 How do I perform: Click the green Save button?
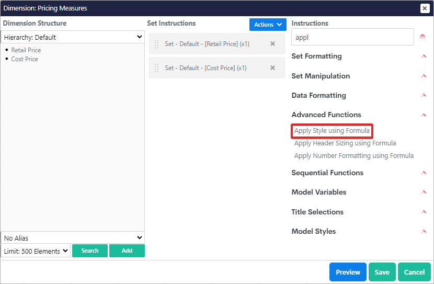[x=382, y=272]
